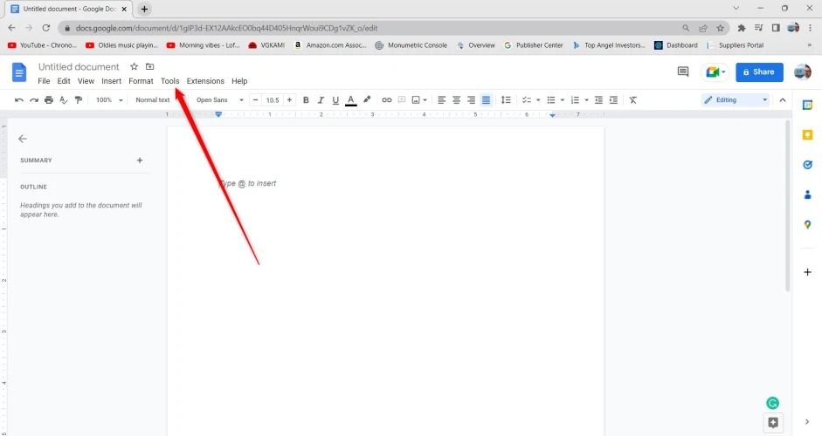Open the Extensions menu

pos(205,81)
